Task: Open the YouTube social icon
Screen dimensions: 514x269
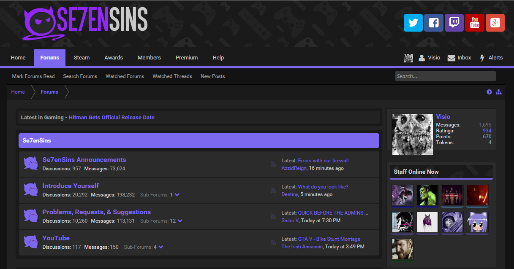Action: (475, 23)
